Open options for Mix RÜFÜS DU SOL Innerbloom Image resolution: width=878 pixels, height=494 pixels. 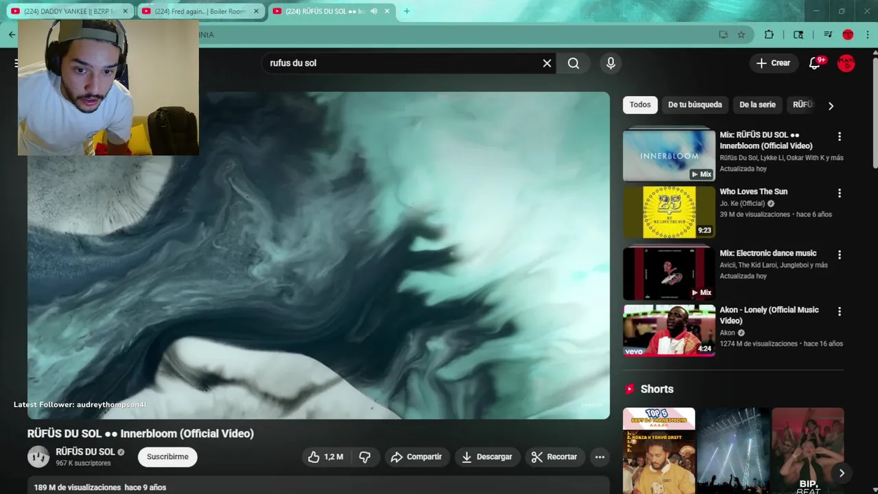(839, 137)
